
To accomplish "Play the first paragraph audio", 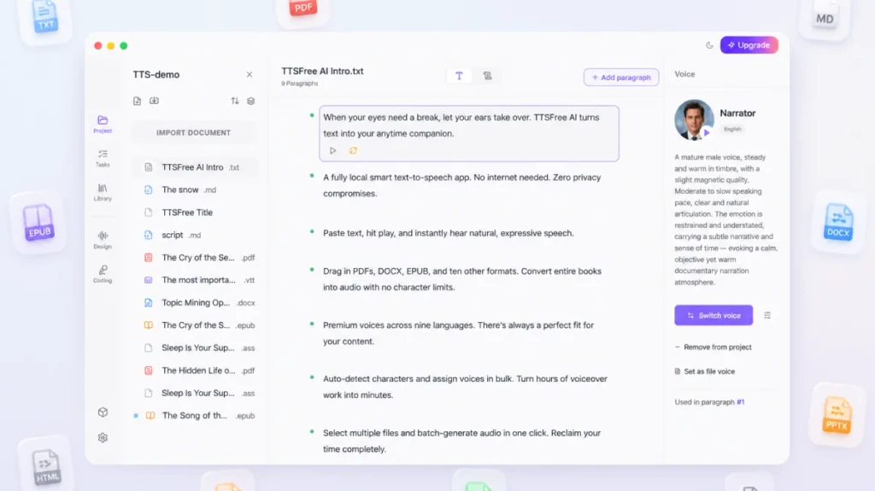I will pos(333,150).
